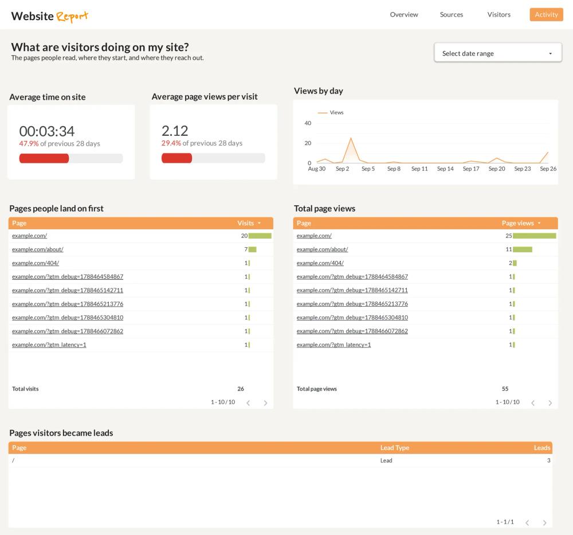
Task: Click the Website Report logo
Action: click(x=50, y=16)
